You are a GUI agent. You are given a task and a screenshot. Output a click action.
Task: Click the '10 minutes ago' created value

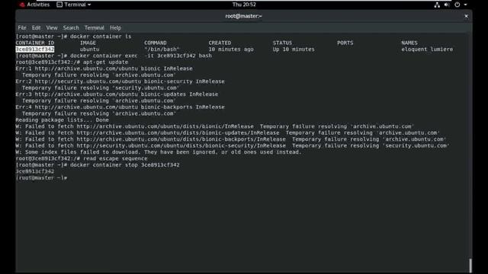click(231, 49)
